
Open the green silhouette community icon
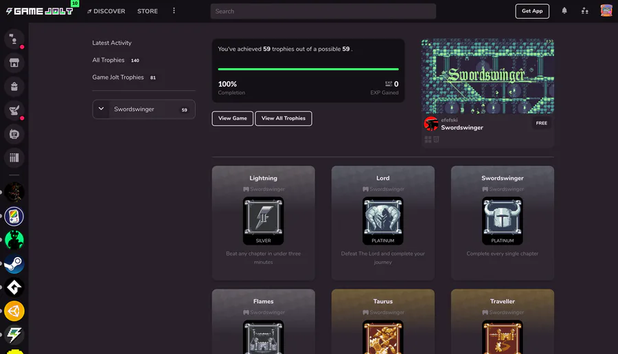click(x=14, y=240)
